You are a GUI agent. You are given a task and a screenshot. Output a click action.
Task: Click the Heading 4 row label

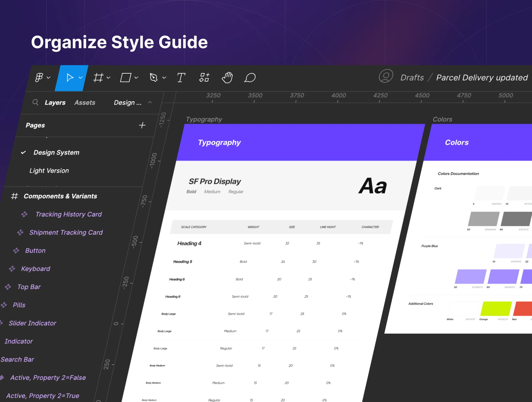[x=189, y=243]
